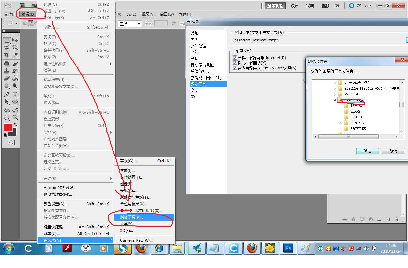Select the Zoom tool
This screenshot has width=408, height=268.
tap(15, 117)
